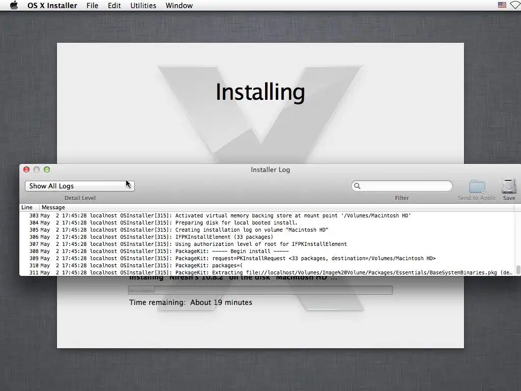The width and height of the screenshot is (521, 391).
Task: Click the Installing heading in installer window
Action: [260, 92]
